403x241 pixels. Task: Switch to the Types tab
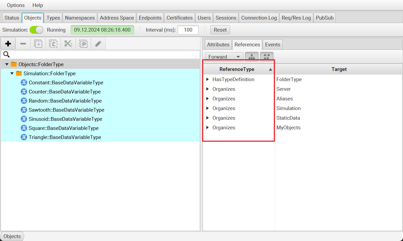click(53, 18)
